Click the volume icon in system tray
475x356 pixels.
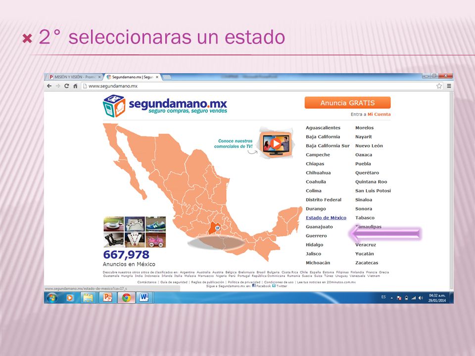pyautogui.click(x=421, y=298)
